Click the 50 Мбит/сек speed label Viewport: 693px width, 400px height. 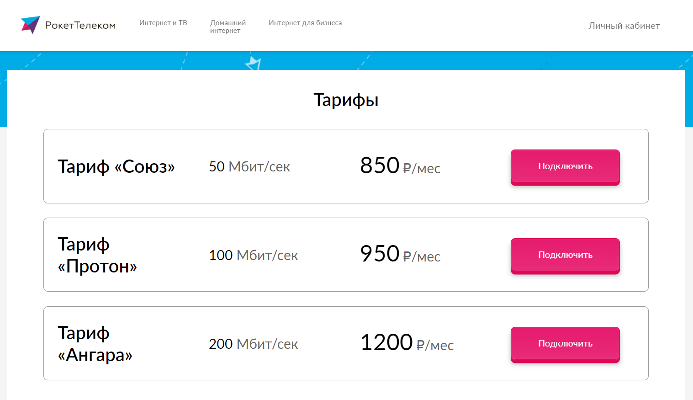[x=249, y=167]
